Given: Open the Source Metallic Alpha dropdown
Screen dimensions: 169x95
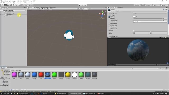Looking at the screenshot, I should pyautogui.click(x=150, y=22).
